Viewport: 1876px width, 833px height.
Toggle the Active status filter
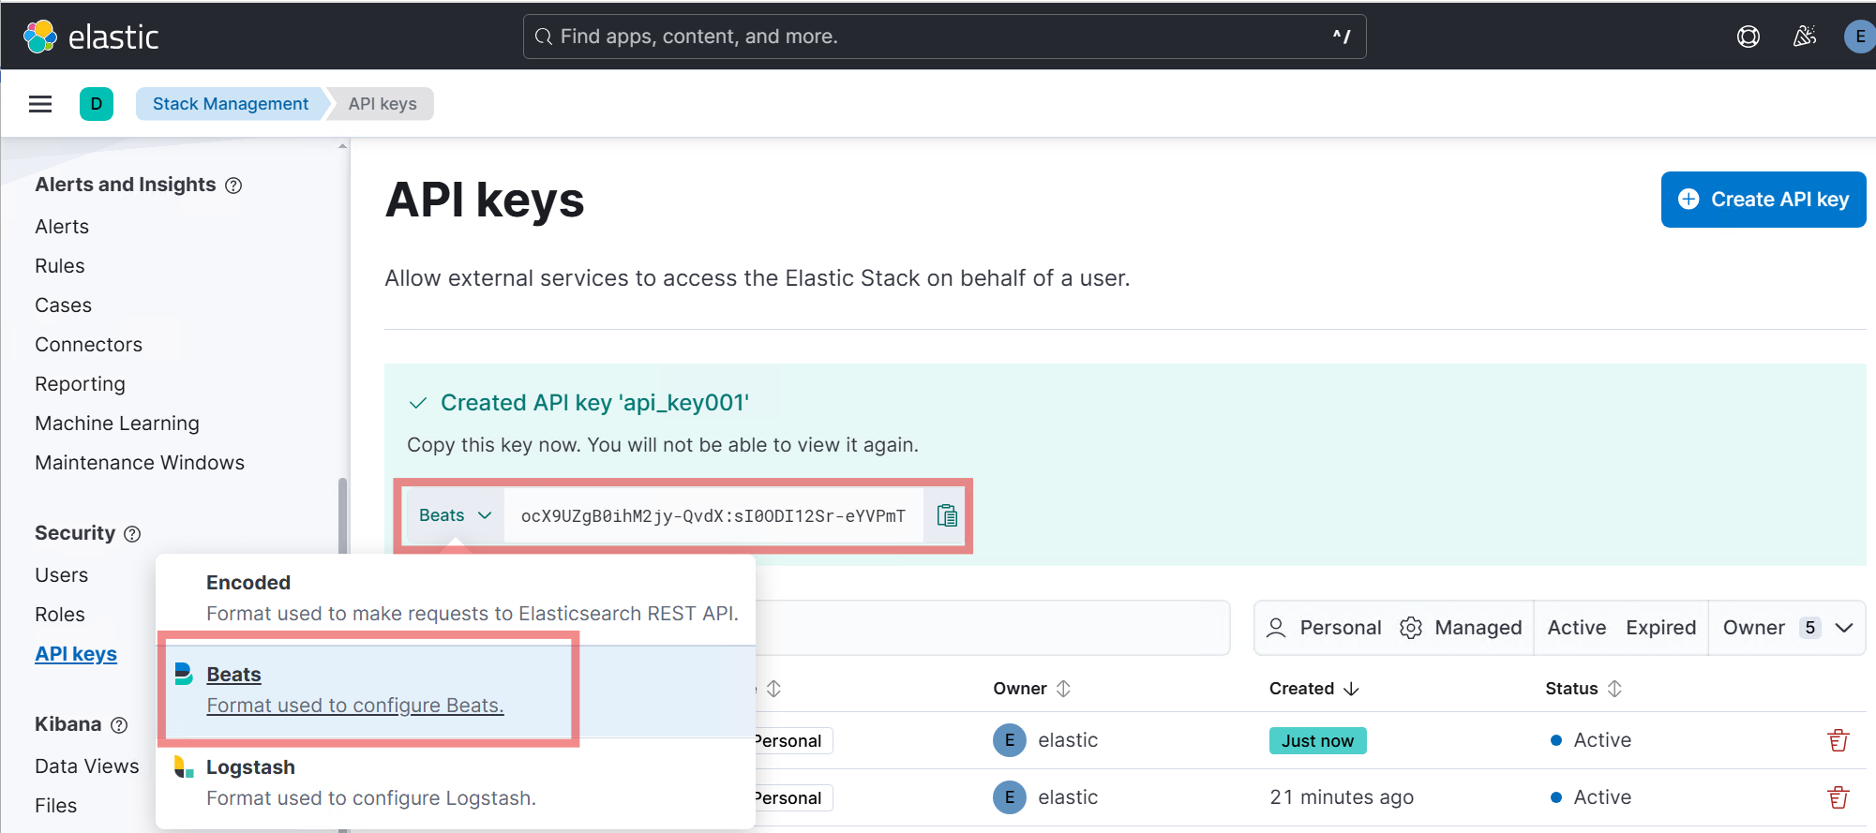pos(1576,628)
